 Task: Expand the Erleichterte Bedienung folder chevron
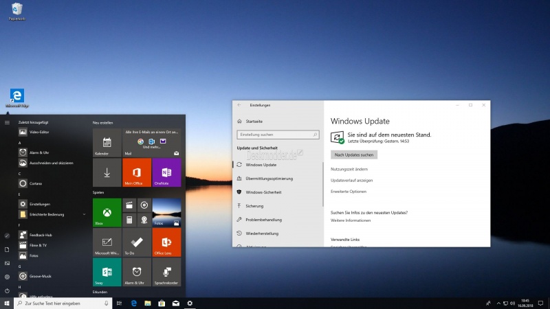point(84,214)
